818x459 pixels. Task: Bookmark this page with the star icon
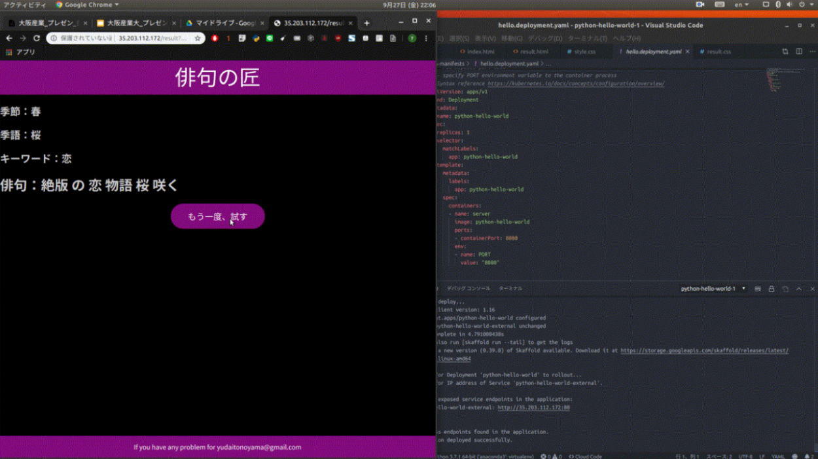tap(198, 39)
